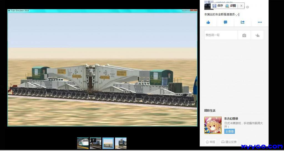The image size is (284, 151).
Task: Select the white subway train thumbnail
Action: [83, 143]
